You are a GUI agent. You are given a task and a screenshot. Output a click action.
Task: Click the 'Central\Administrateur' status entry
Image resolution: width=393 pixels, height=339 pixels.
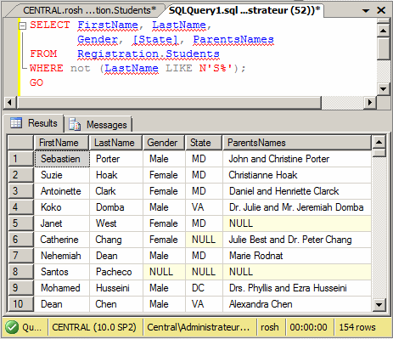tap(199, 327)
